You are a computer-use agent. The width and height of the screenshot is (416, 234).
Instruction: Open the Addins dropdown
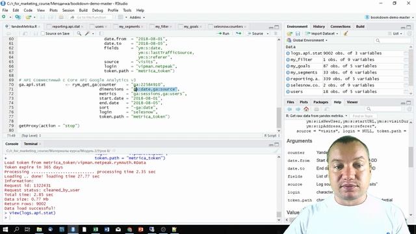coord(137,18)
